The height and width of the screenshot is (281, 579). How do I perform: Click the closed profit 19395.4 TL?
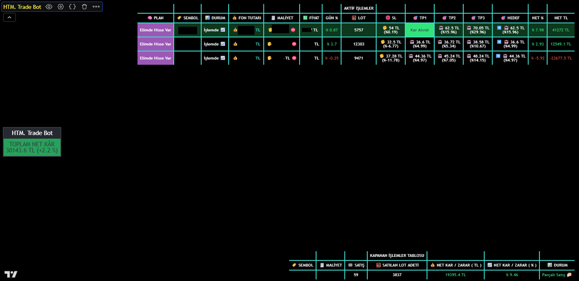(455, 275)
